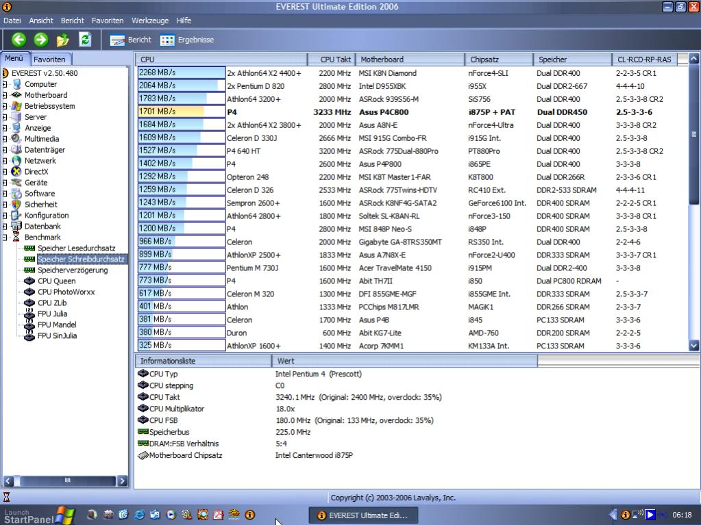The height and width of the screenshot is (525, 701).
Task: Select FPU Mandel benchmark icon
Action: click(29, 324)
